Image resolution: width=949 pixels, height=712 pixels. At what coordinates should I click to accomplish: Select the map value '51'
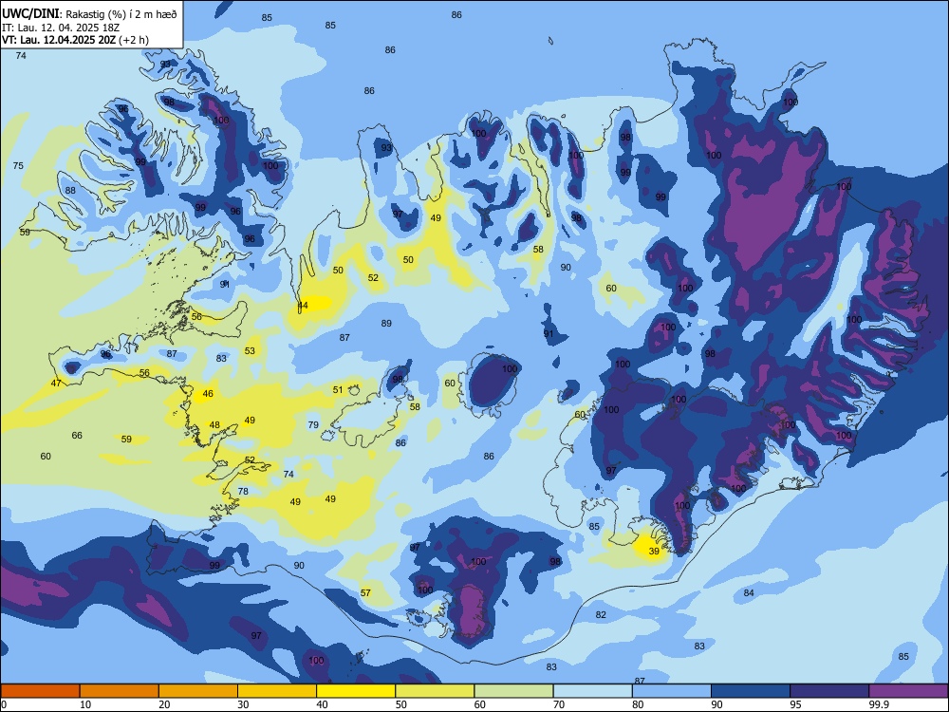tap(338, 390)
